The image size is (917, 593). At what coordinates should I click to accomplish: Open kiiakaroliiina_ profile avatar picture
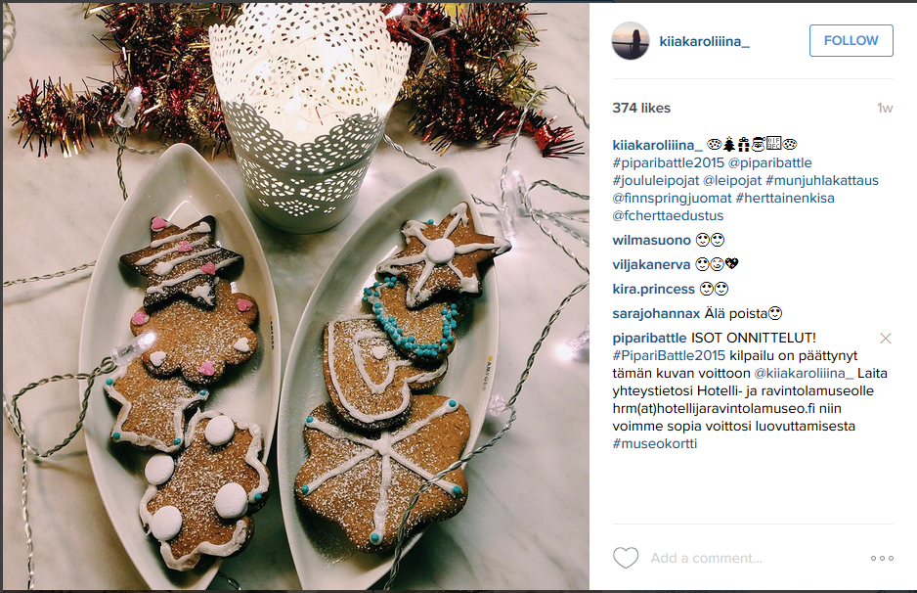click(631, 41)
